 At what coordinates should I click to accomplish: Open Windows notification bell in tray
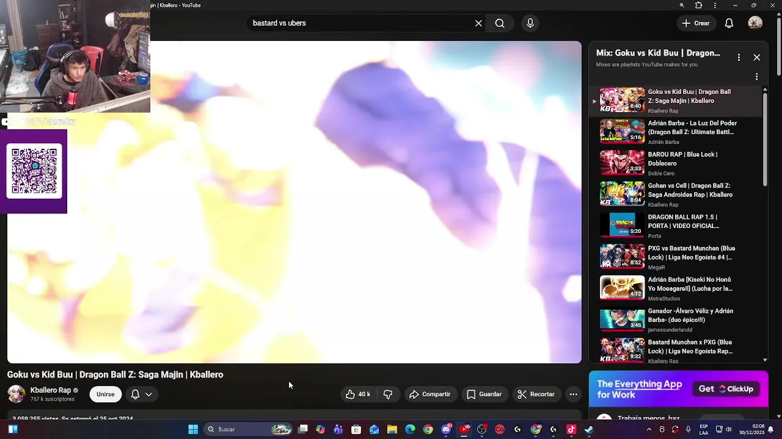(x=771, y=429)
